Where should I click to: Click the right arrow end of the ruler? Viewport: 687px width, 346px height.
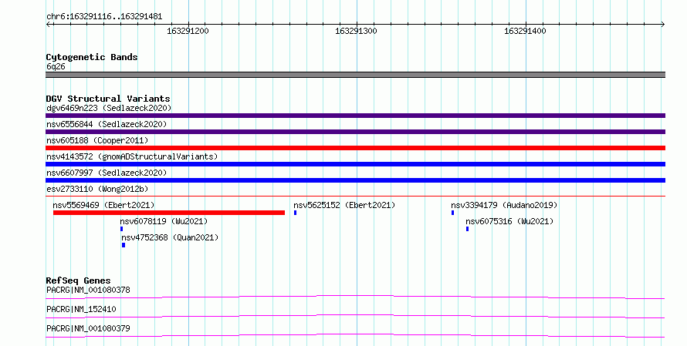point(663,24)
